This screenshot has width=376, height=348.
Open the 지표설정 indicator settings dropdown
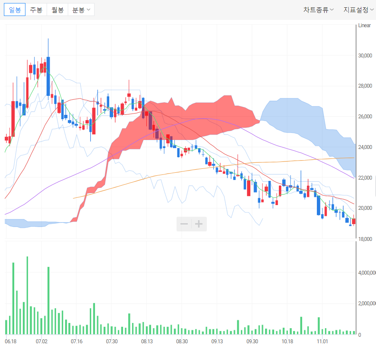point(358,10)
